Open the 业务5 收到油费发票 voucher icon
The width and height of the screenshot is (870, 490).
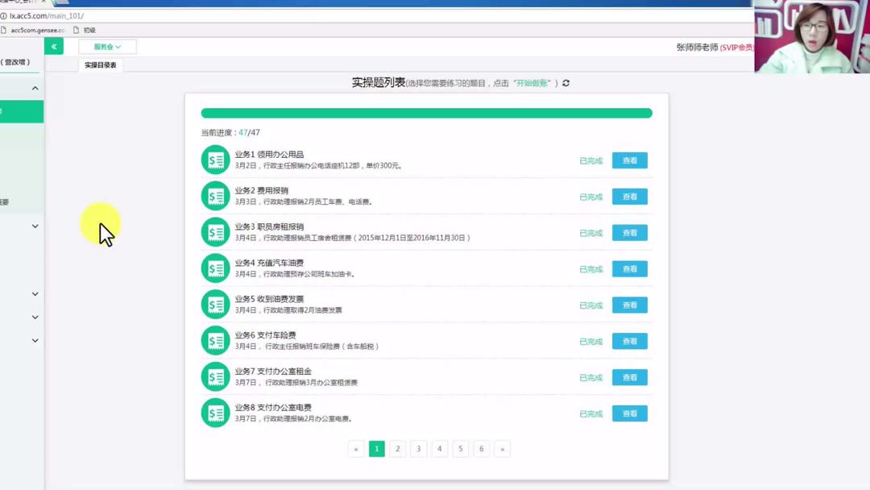pos(215,304)
